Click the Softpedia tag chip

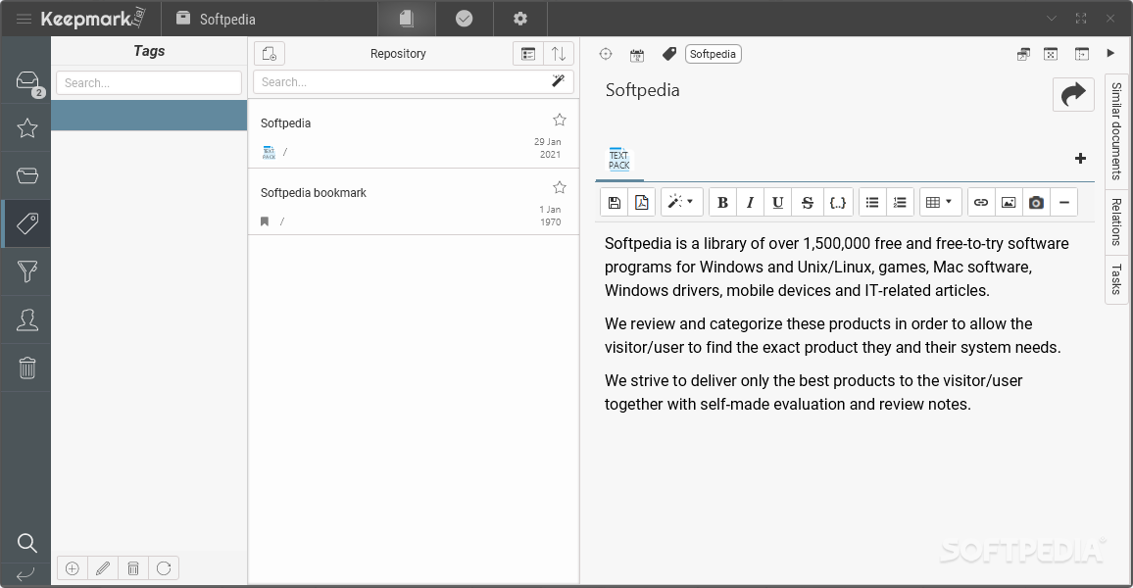click(x=713, y=54)
